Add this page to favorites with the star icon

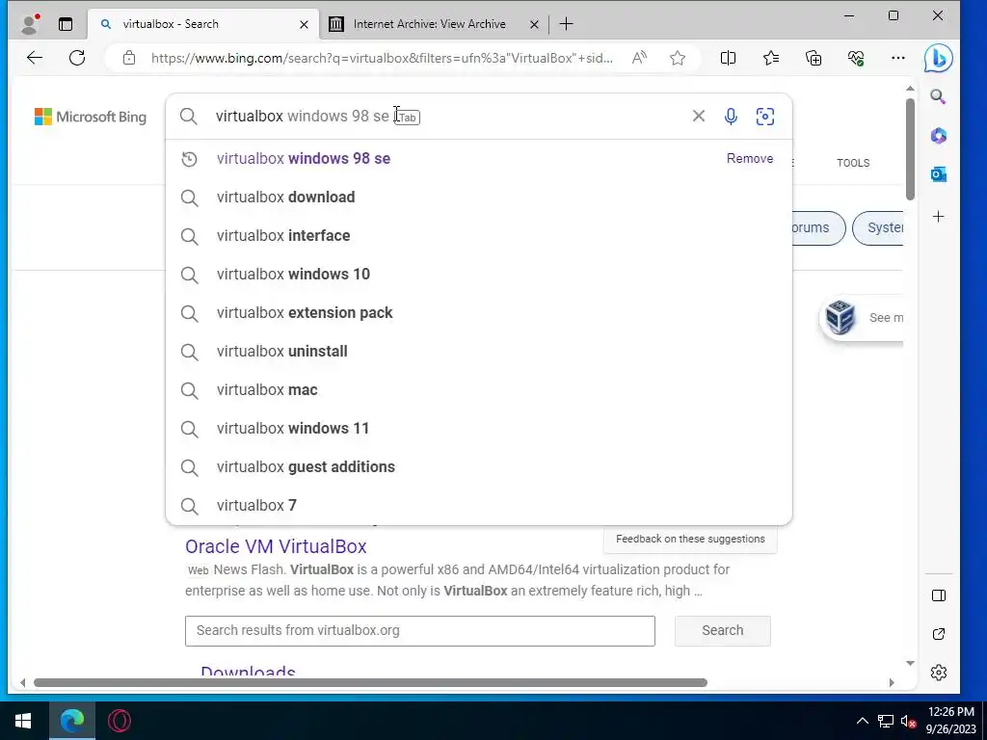coord(678,58)
